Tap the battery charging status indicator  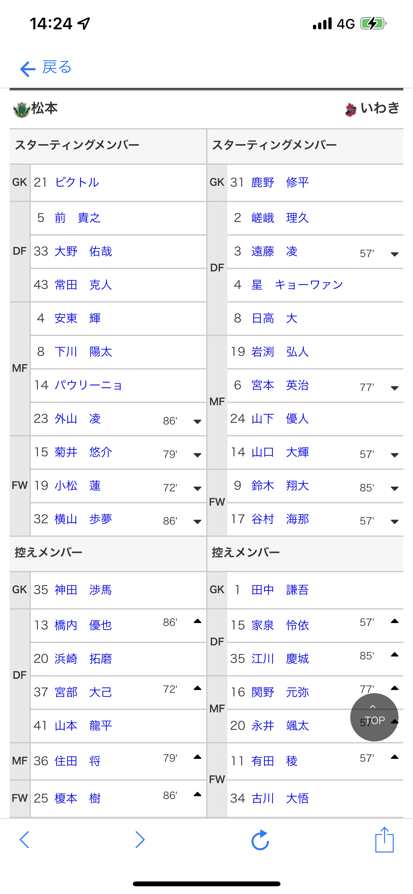click(373, 23)
